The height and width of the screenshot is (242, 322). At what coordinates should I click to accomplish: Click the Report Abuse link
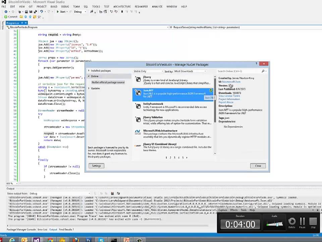pos(226,102)
